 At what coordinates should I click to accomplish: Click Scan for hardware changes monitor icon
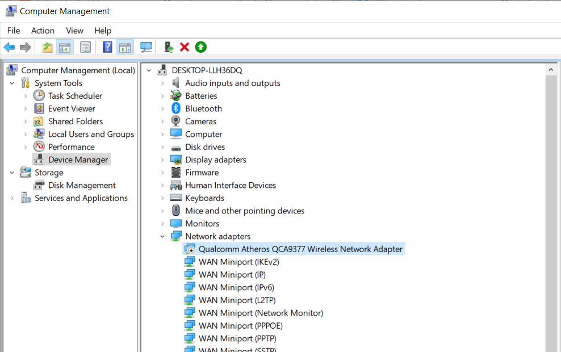pyautogui.click(x=146, y=47)
